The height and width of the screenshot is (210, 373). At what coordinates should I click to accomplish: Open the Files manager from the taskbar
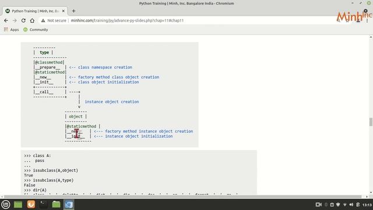56,204
